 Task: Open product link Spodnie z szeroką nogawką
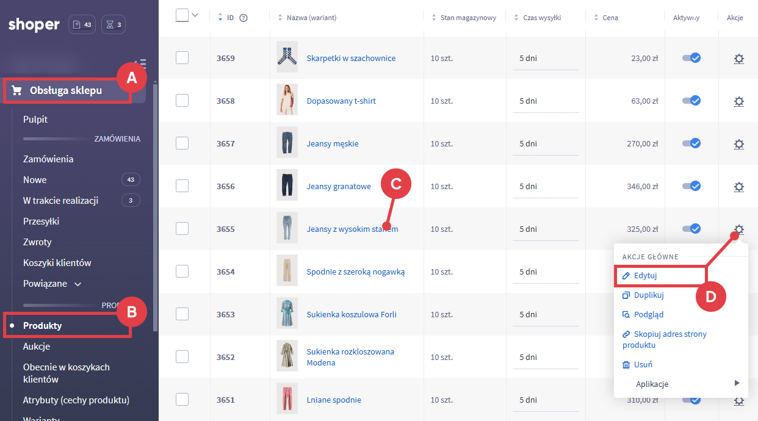(x=356, y=272)
